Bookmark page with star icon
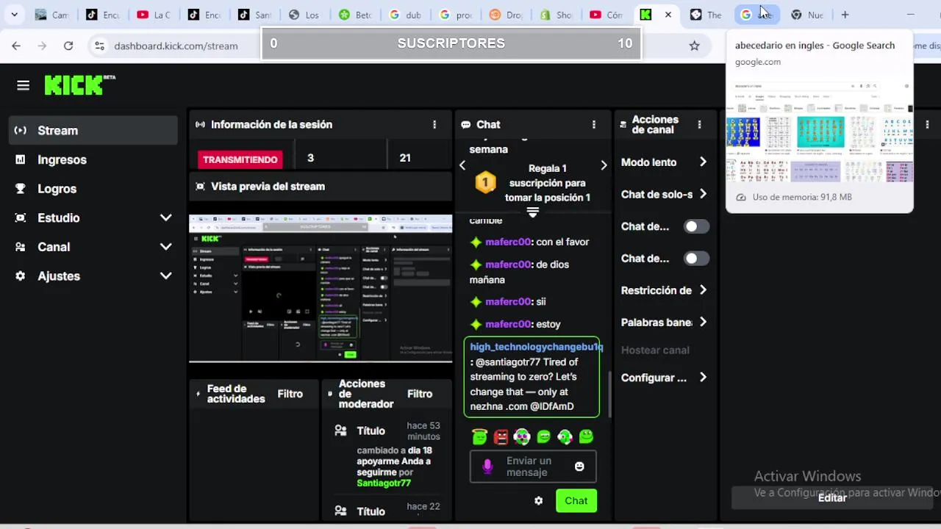This screenshot has height=529, width=941. [x=694, y=46]
